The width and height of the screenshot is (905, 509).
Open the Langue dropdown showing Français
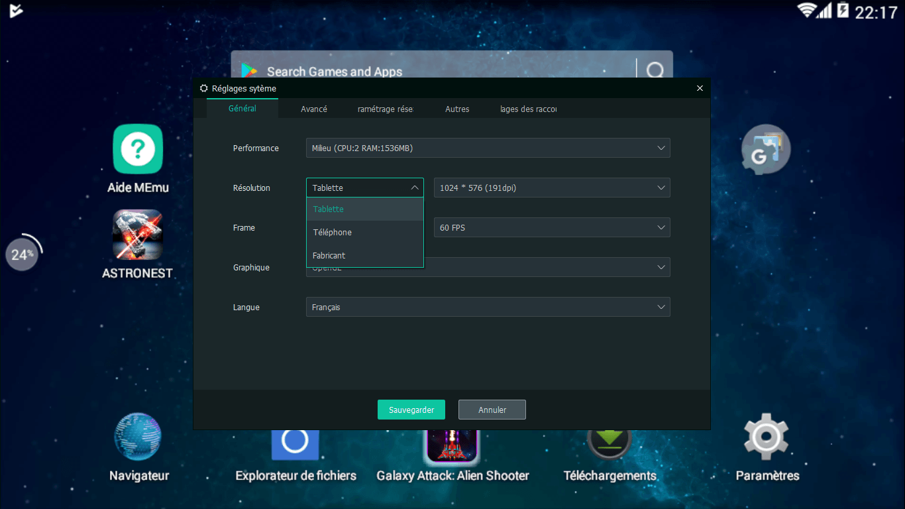pyautogui.click(x=488, y=307)
